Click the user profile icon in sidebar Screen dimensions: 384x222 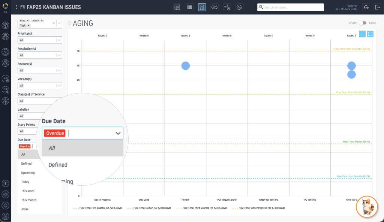[x=6, y=216]
